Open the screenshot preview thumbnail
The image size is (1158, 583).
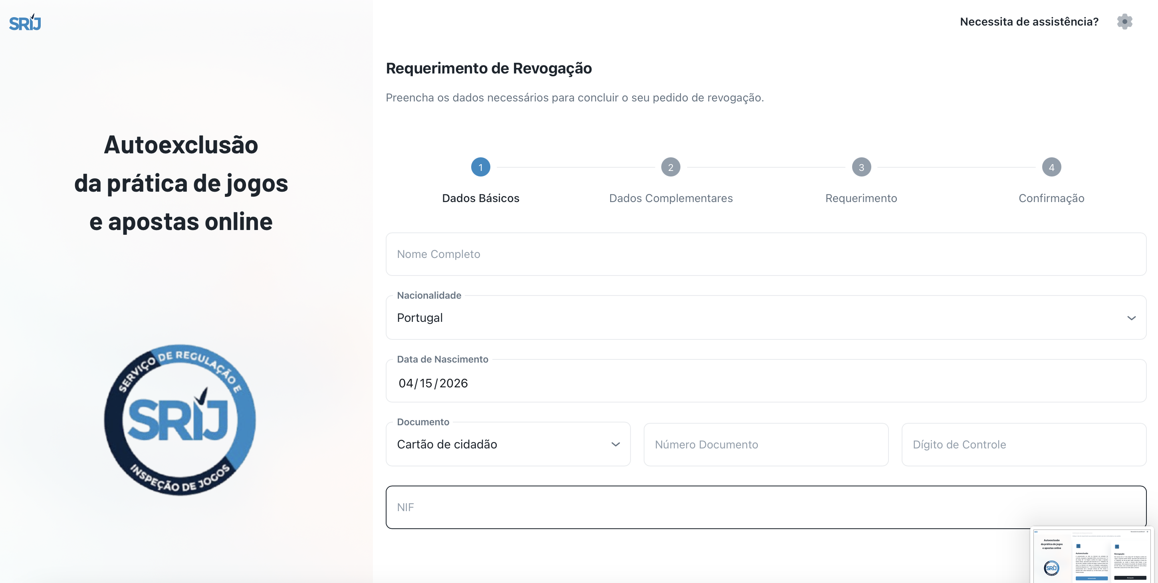click(1091, 555)
